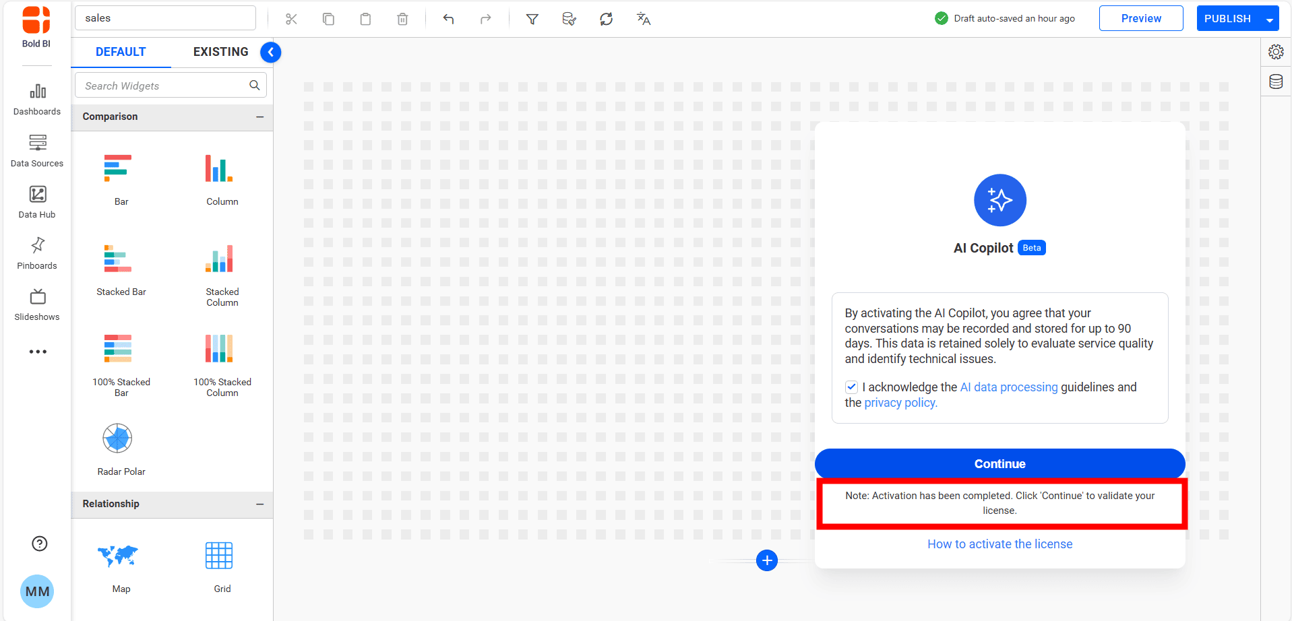Collapse the Relationship widget section
The height and width of the screenshot is (621, 1292).
coord(259,504)
